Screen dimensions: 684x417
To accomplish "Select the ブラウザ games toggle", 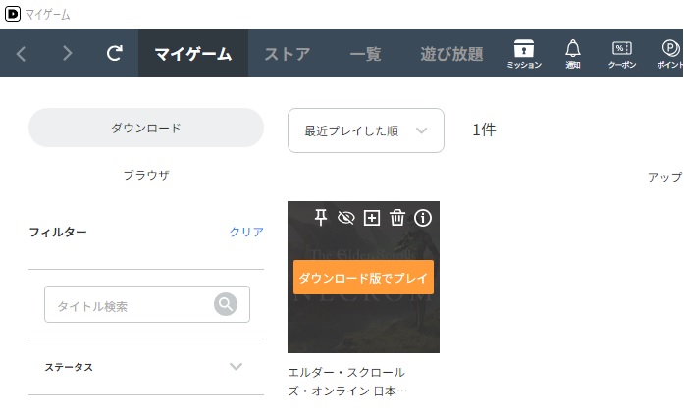I will [x=146, y=175].
